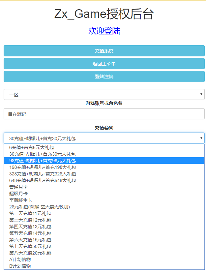Select 超级月卡 from the list
This screenshot has height=275, width=206.
click(x=18, y=194)
